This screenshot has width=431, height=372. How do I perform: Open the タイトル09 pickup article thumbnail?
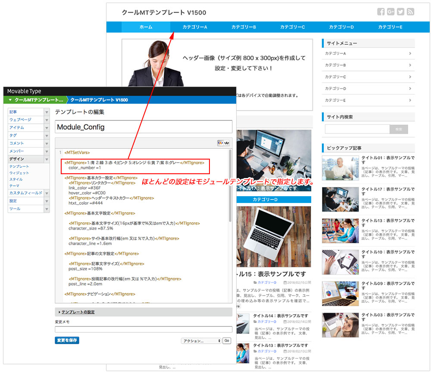(x=340, y=294)
